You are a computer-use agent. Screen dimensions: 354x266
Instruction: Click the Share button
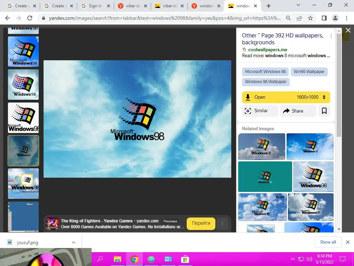point(298,111)
